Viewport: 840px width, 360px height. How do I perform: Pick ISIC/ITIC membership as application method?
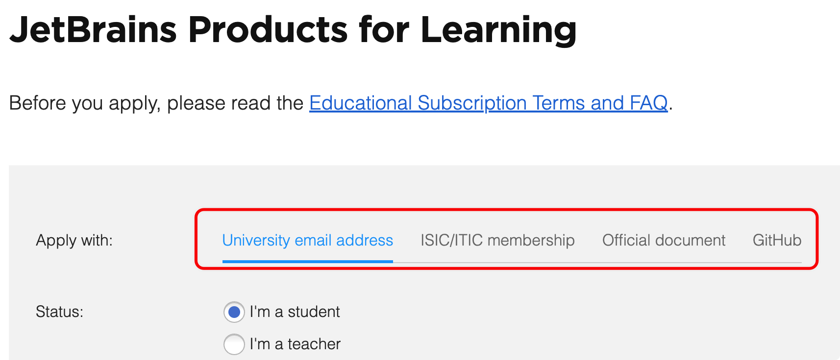click(497, 240)
